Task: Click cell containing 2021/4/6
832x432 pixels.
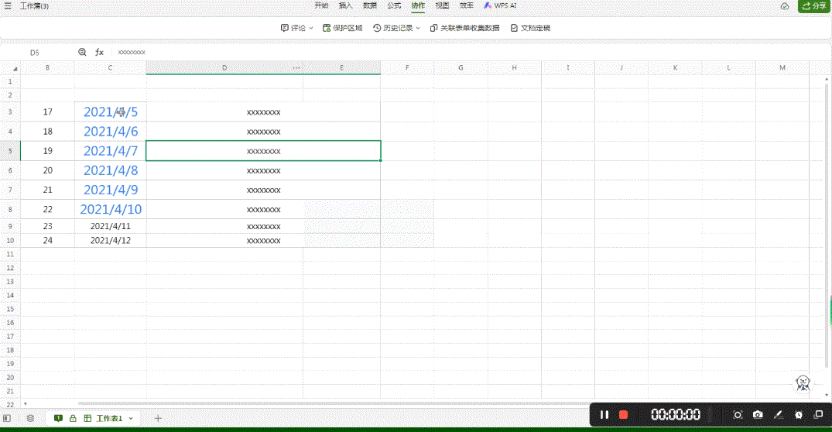Action: coord(111,132)
